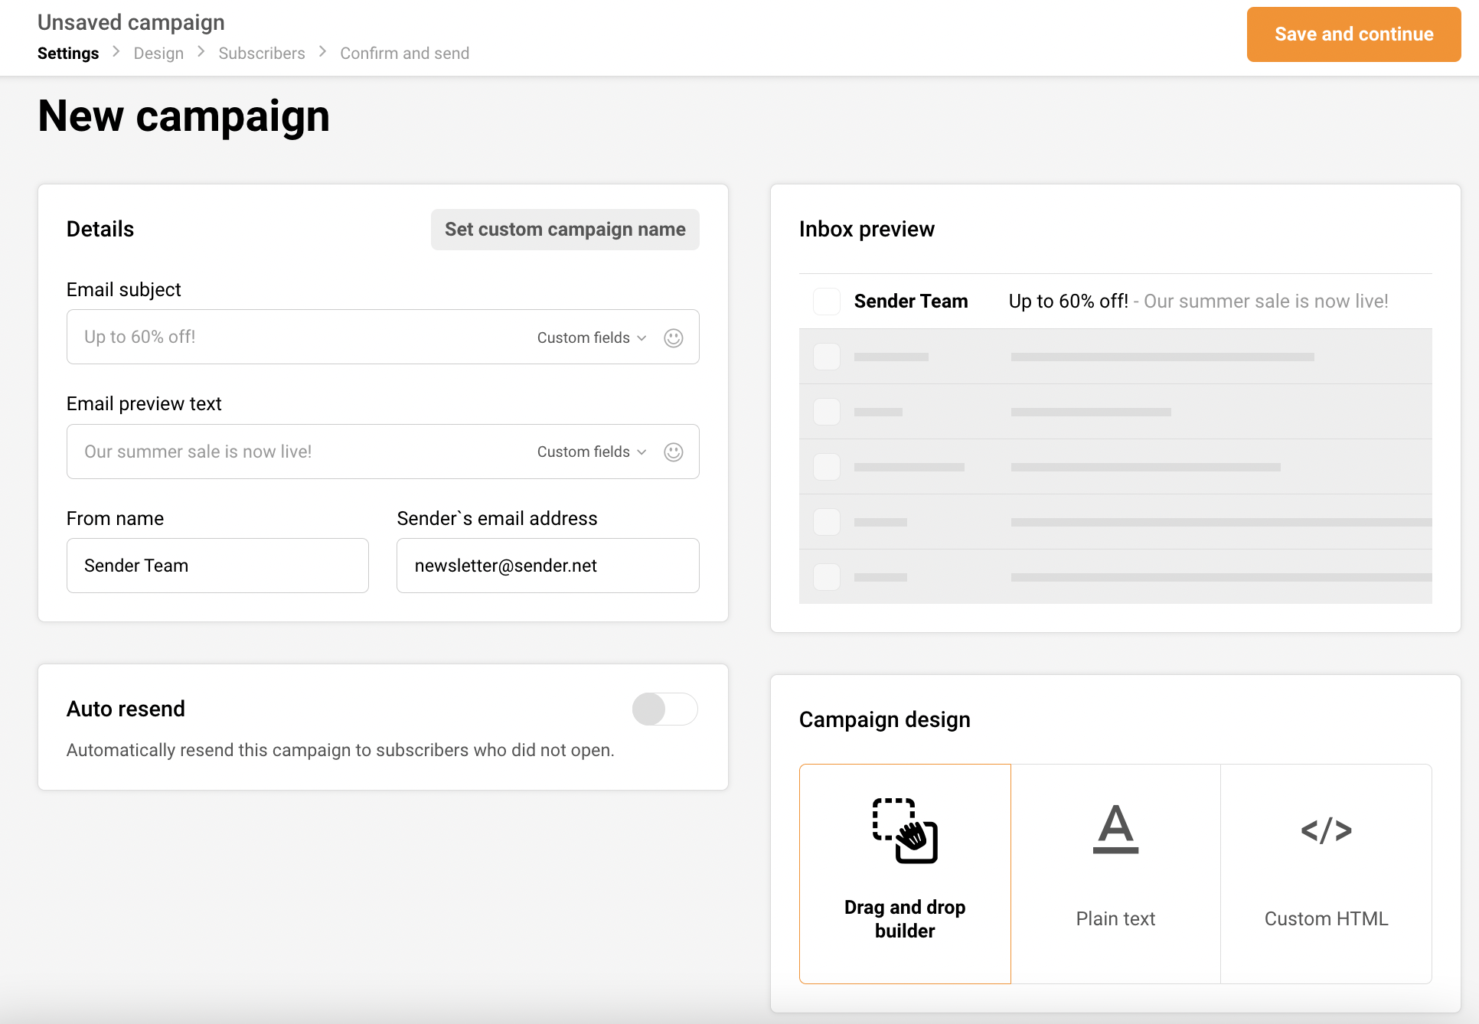The width and height of the screenshot is (1479, 1024).
Task: Expand Custom fields dropdown for preview text
Action: pos(592,452)
